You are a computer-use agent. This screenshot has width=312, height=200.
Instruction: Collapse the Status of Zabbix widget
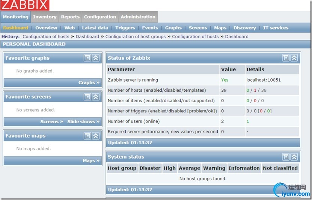[x=294, y=58]
